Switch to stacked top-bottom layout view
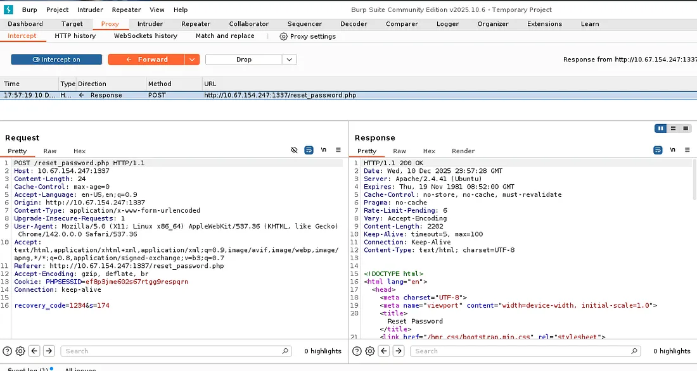 pyautogui.click(x=673, y=129)
